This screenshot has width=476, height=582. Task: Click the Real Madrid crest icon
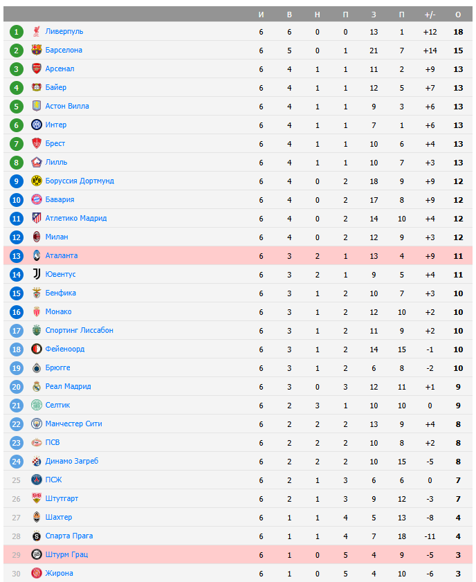(37, 386)
